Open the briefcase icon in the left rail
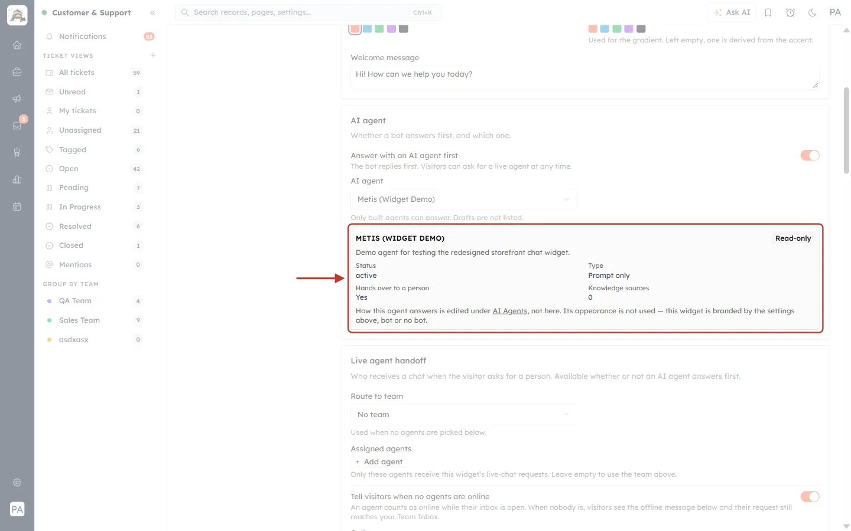The height and width of the screenshot is (531, 851). coord(17,72)
